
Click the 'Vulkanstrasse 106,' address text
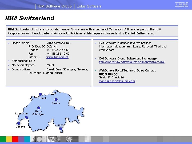click(59, 43)
